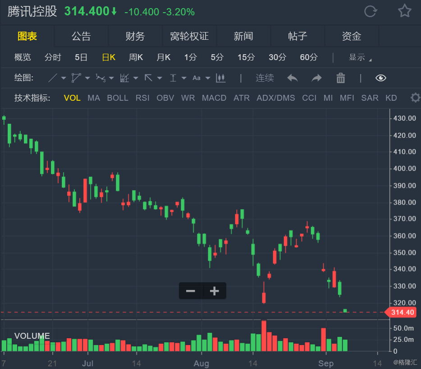Open the 新闻 news tab
The width and height of the screenshot is (421, 369).
click(x=243, y=36)
